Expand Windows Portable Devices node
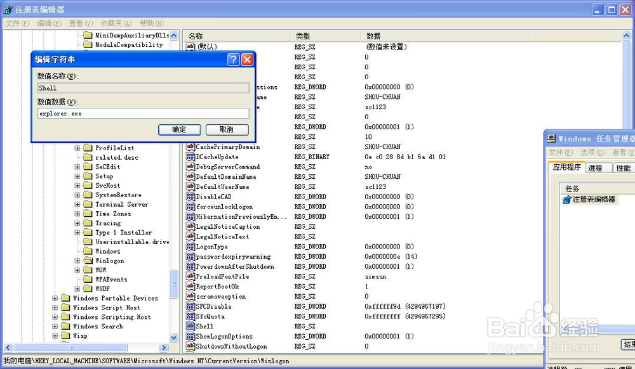 tap(55, 298)
